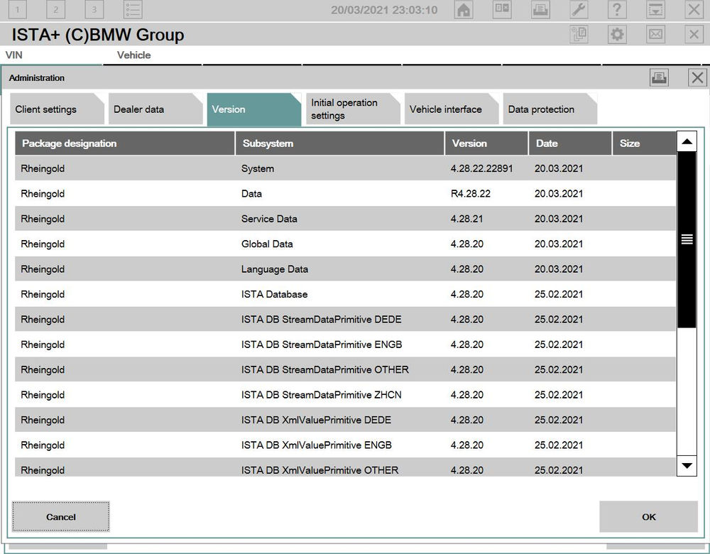Open the operations list icon
The image size is (710, 554).
[x=132, y=10]
